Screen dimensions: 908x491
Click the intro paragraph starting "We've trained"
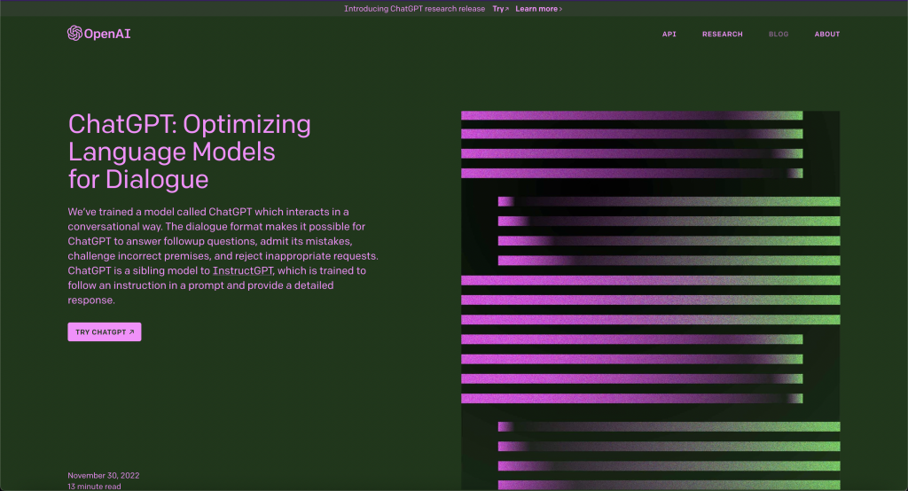(217, 255)
